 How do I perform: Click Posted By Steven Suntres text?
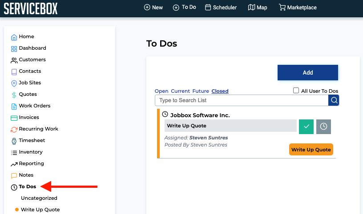tap(196, 145)
